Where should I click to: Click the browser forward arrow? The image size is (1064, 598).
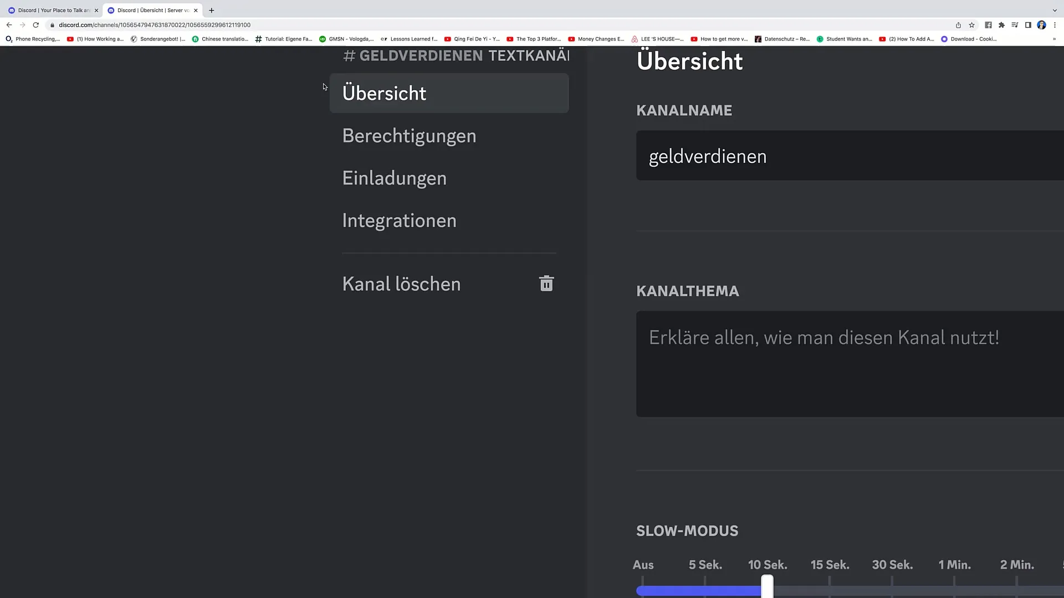click(22, 25)
